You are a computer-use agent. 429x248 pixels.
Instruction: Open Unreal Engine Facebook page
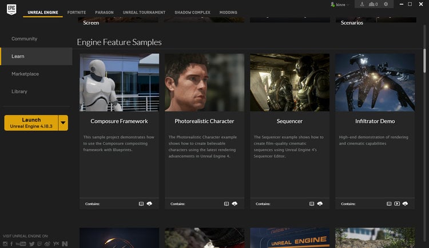click(11, 243)
